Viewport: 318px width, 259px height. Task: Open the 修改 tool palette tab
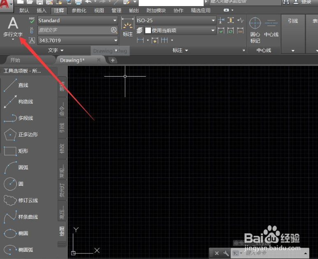62,149
